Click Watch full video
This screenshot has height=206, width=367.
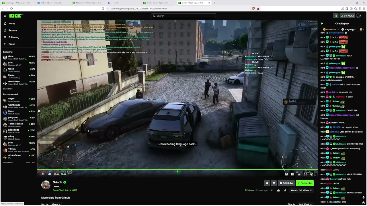301,190
